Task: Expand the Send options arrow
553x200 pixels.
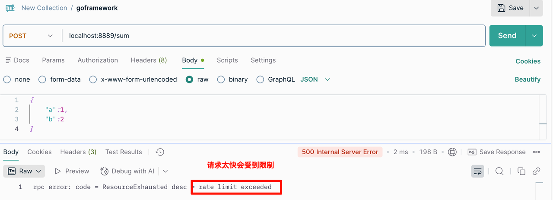Action: pos(534,35)
